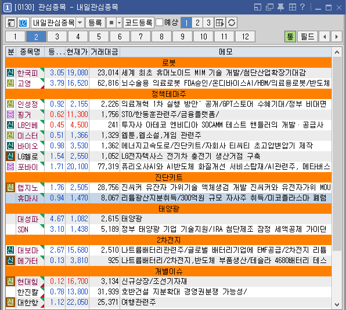
Task: Click the 신 icon beside 메가터
Action: (10, 261)
